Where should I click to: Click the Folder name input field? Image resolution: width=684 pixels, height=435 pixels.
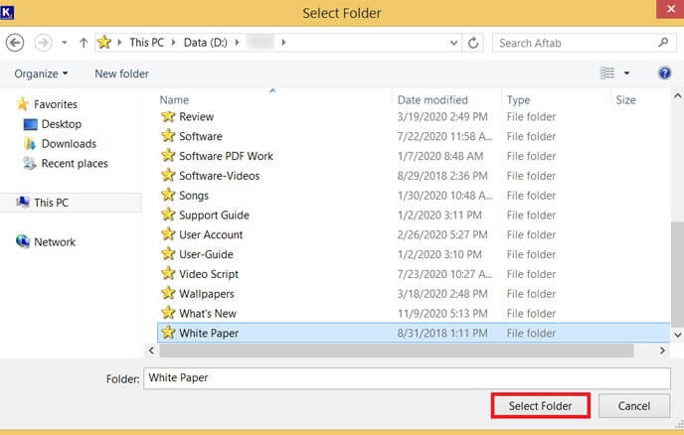point(407,378)
